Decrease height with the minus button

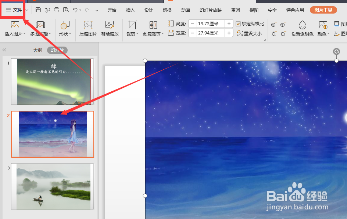tap(193, 23)
